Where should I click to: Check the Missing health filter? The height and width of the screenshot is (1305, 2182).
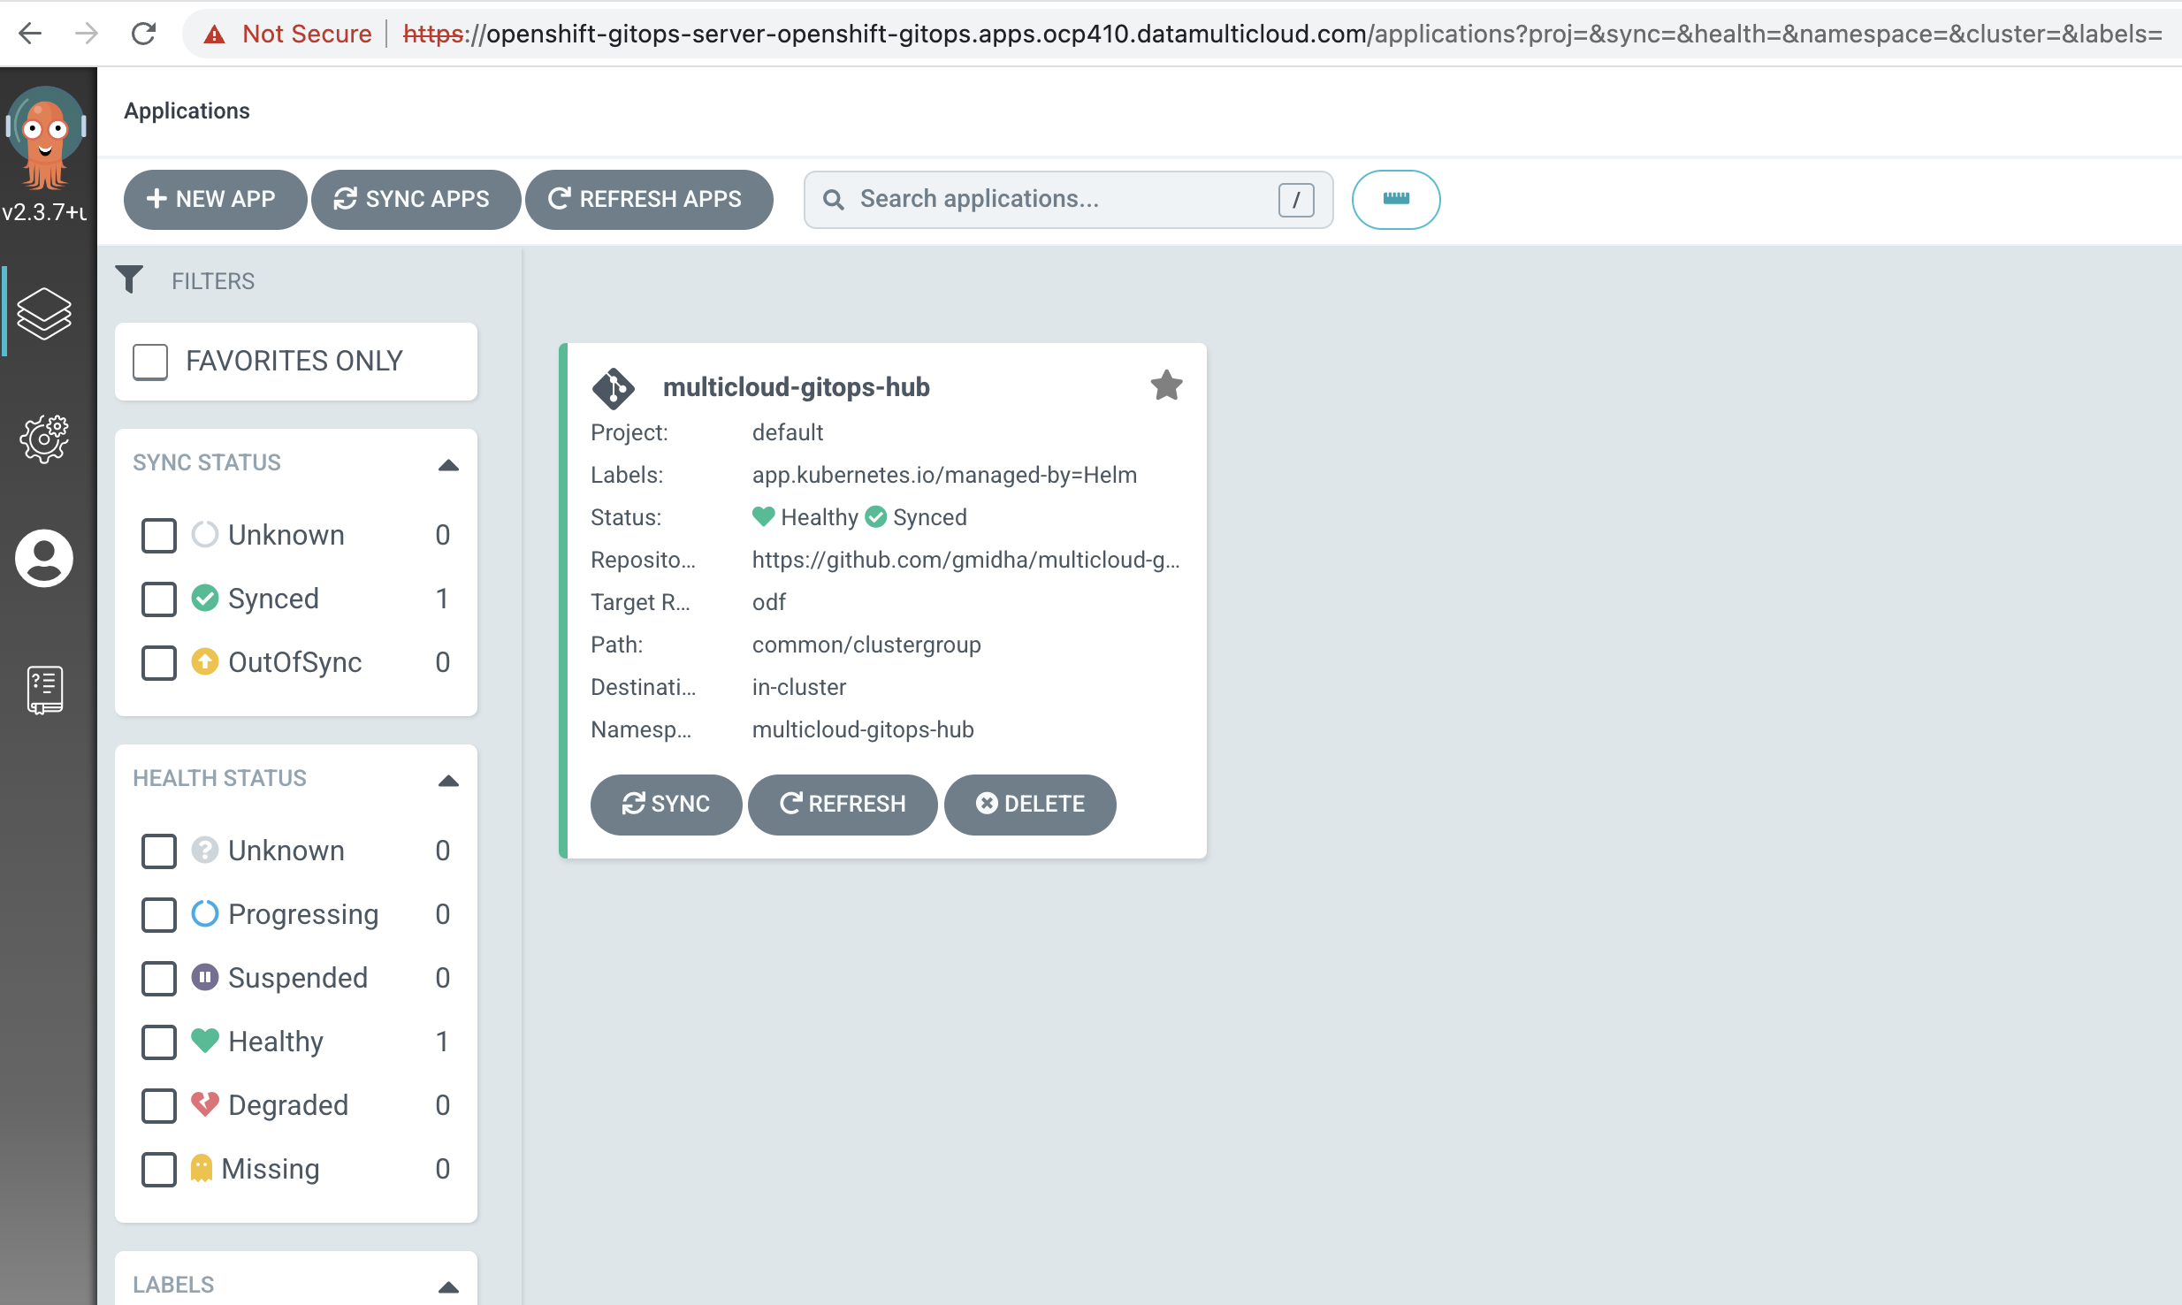click(x=159, y=1169)
